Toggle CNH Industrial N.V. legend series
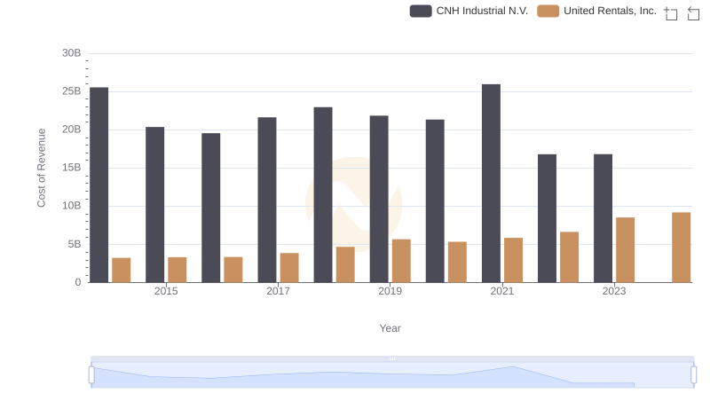 click(x=469, y=11)
